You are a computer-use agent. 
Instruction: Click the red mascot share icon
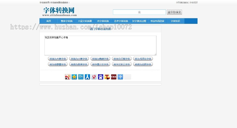pos(94,77)
